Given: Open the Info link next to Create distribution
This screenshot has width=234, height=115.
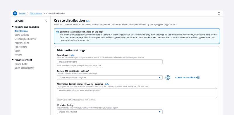Looking at the screenshot, I should point(88,21).
